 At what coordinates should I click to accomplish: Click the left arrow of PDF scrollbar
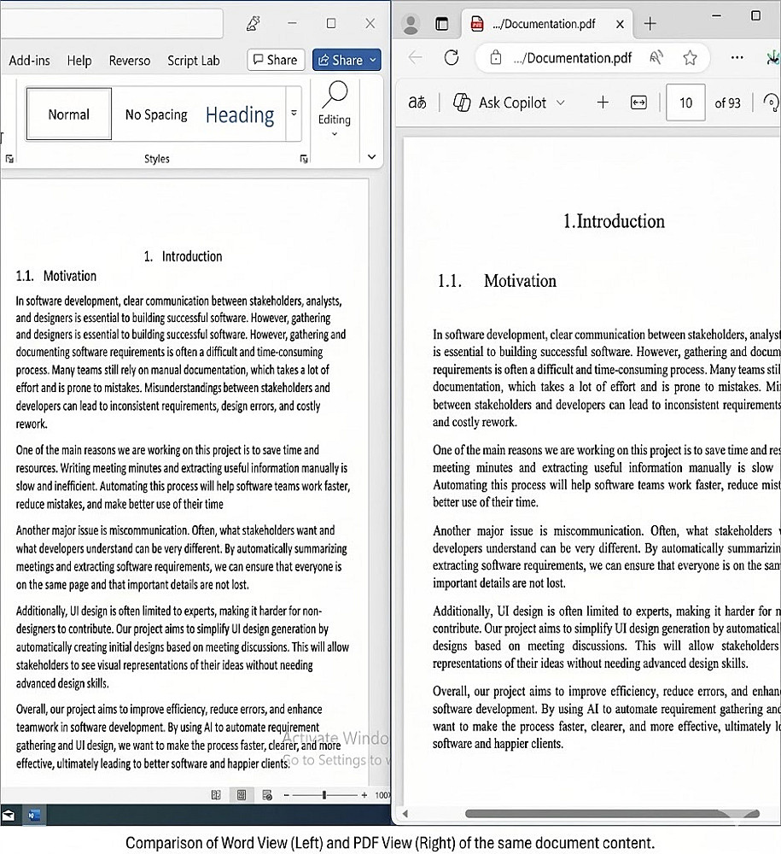click(405, 814)
